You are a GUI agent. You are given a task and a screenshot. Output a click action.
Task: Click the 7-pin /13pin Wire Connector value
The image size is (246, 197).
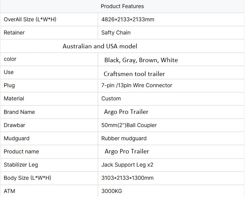click(137, 85)
